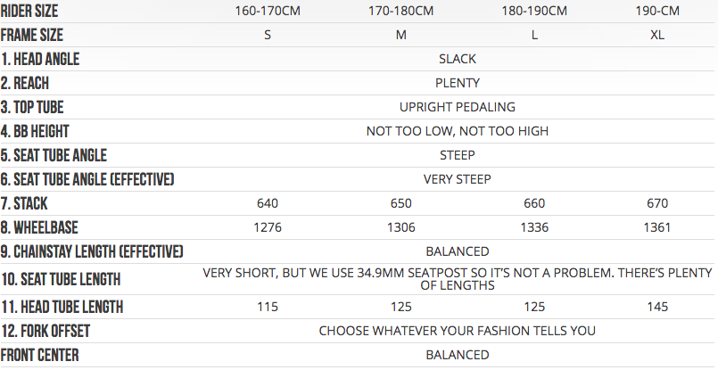Click the Stack value 670
Viewport: 718px width, 370px height.
point(657,203)
